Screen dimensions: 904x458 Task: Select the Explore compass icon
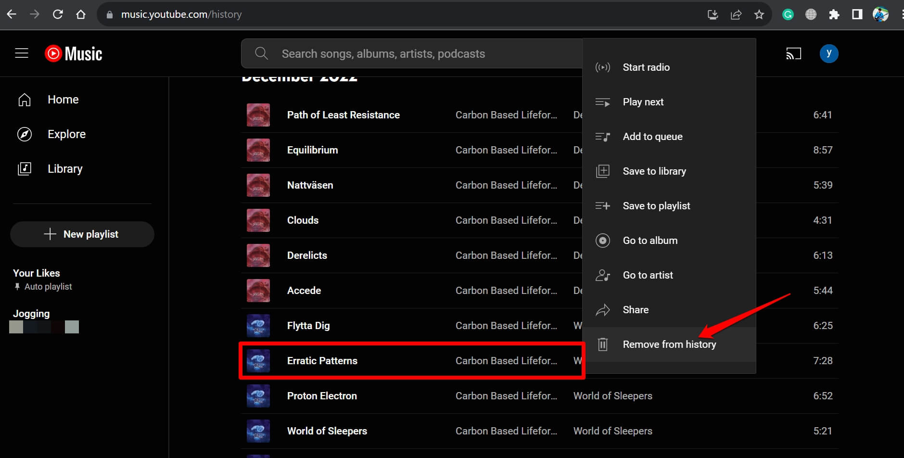pyautogui.click(x=24, y=134)
